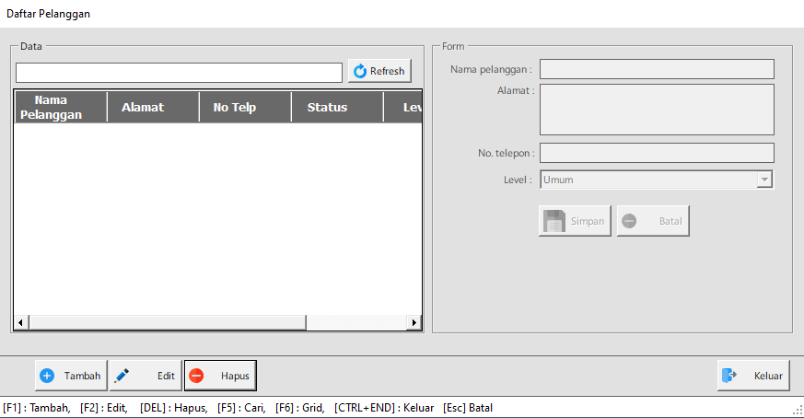Click the Simpan button text

click(588, 221)
